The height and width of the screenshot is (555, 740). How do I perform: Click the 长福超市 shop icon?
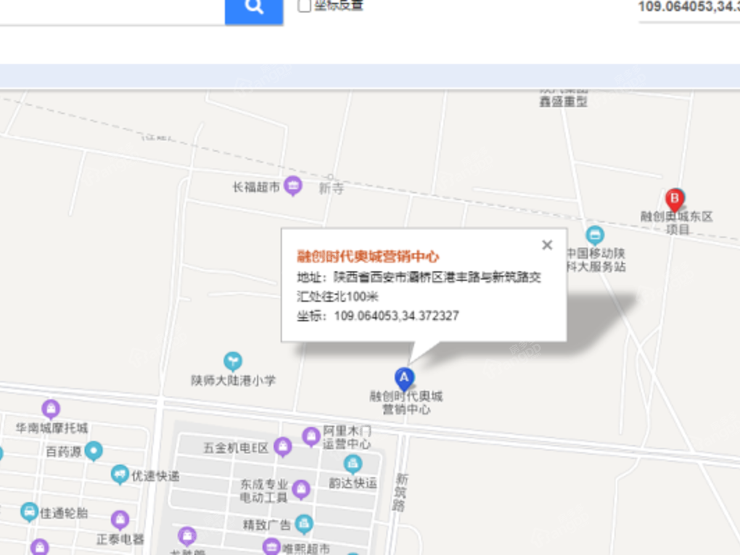click(x=293, y=186)
